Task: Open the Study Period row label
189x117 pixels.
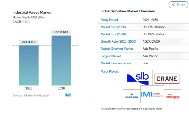Action: (x=109, y=20)
